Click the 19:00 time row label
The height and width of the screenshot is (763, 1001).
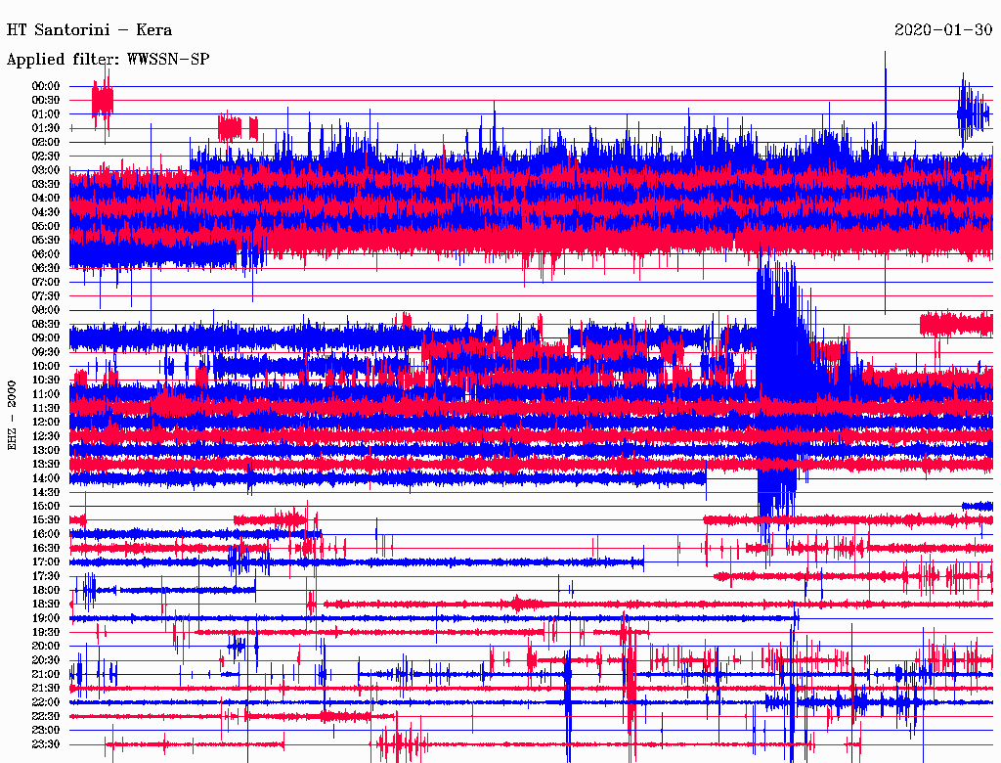[46, 618]
